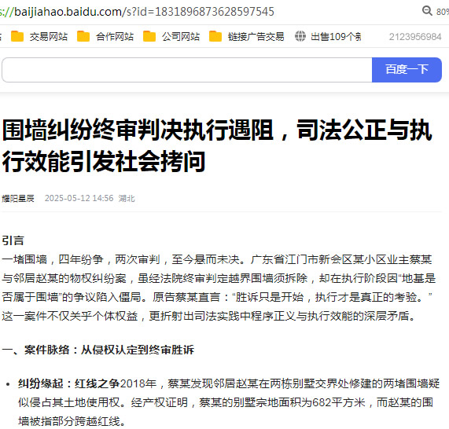Open the 合作网站 bookmark folder
Image resolution: width=449 pixels, height=429 pixels.
pos(105,37)
